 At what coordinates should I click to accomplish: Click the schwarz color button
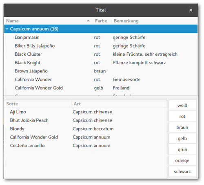click(182, 171)
